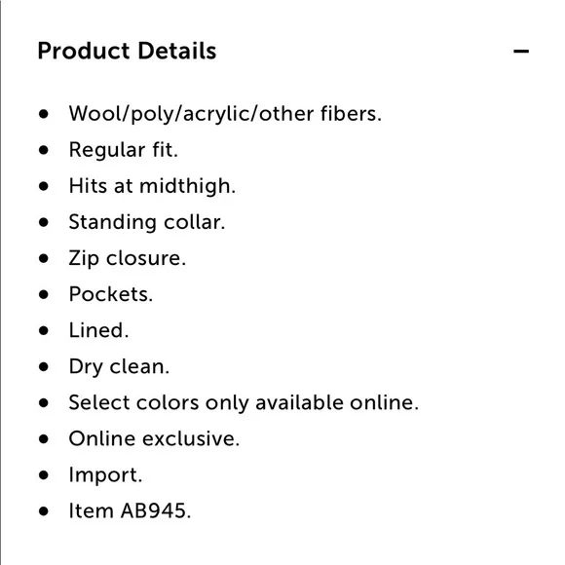Image resolution: width=565 pixels, height=565 pixels.
Task: Select the Wool/poly/acrylic/other fibers line
Action: (225, 114)
